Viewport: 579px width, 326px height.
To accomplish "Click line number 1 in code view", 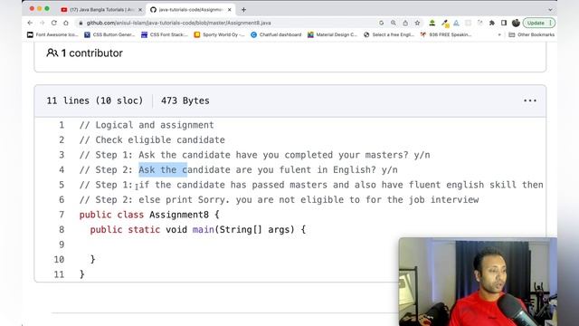I will (x=62, y=125).
